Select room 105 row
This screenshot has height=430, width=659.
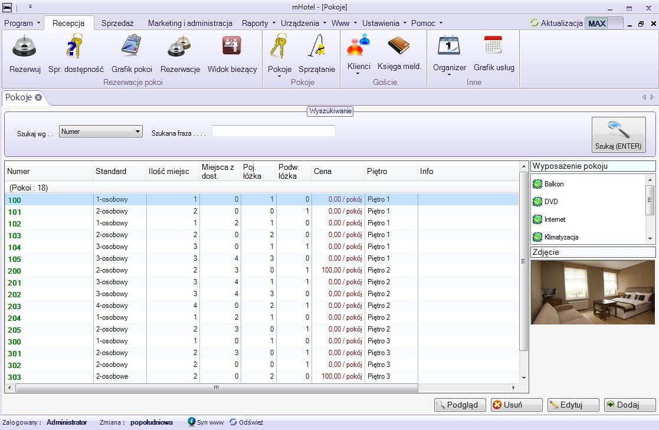point(262,258)
